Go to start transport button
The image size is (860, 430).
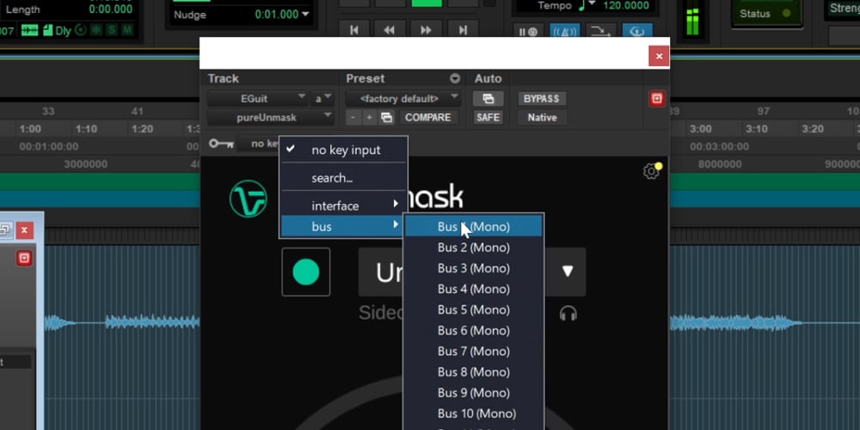354,30
